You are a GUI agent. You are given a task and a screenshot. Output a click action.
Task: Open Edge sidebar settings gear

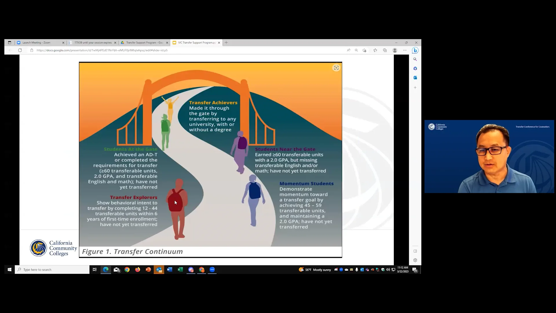click(415, 260)
